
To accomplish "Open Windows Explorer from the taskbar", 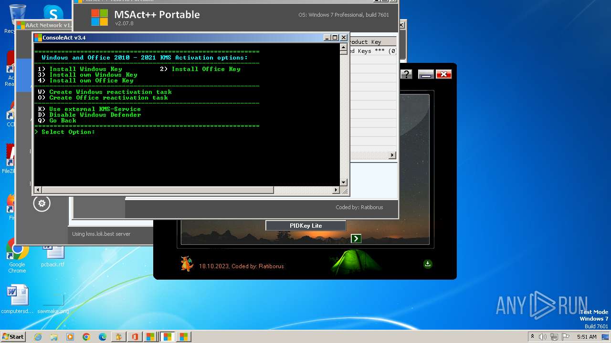I will (54, 337).
